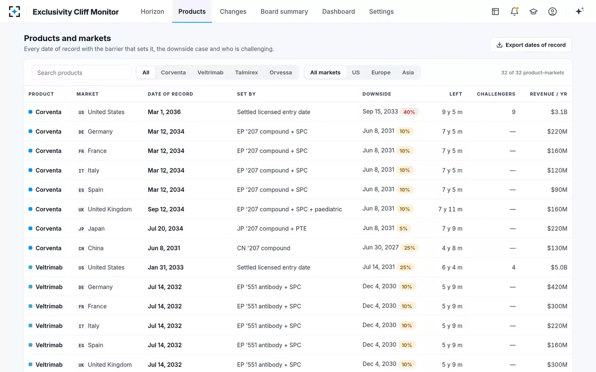Filter products by Orvessa

click(281, 72)
